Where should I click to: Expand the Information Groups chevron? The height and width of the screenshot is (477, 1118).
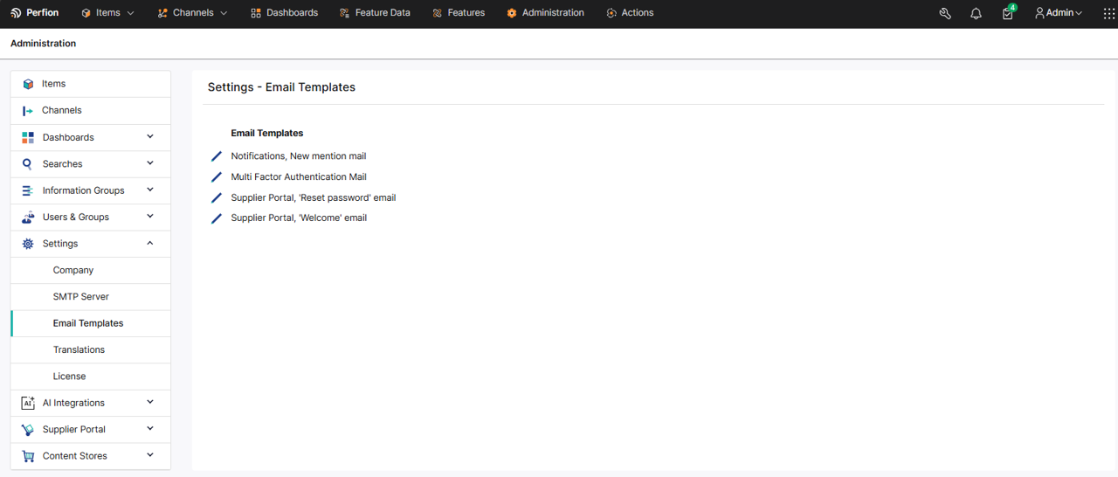click(x=150, y=190)
